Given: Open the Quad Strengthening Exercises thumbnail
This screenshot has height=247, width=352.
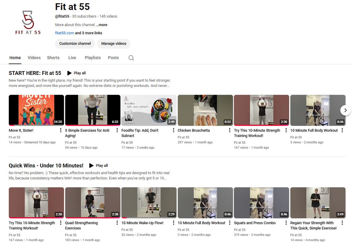Looking at the screenshot, I should [93, 203].
